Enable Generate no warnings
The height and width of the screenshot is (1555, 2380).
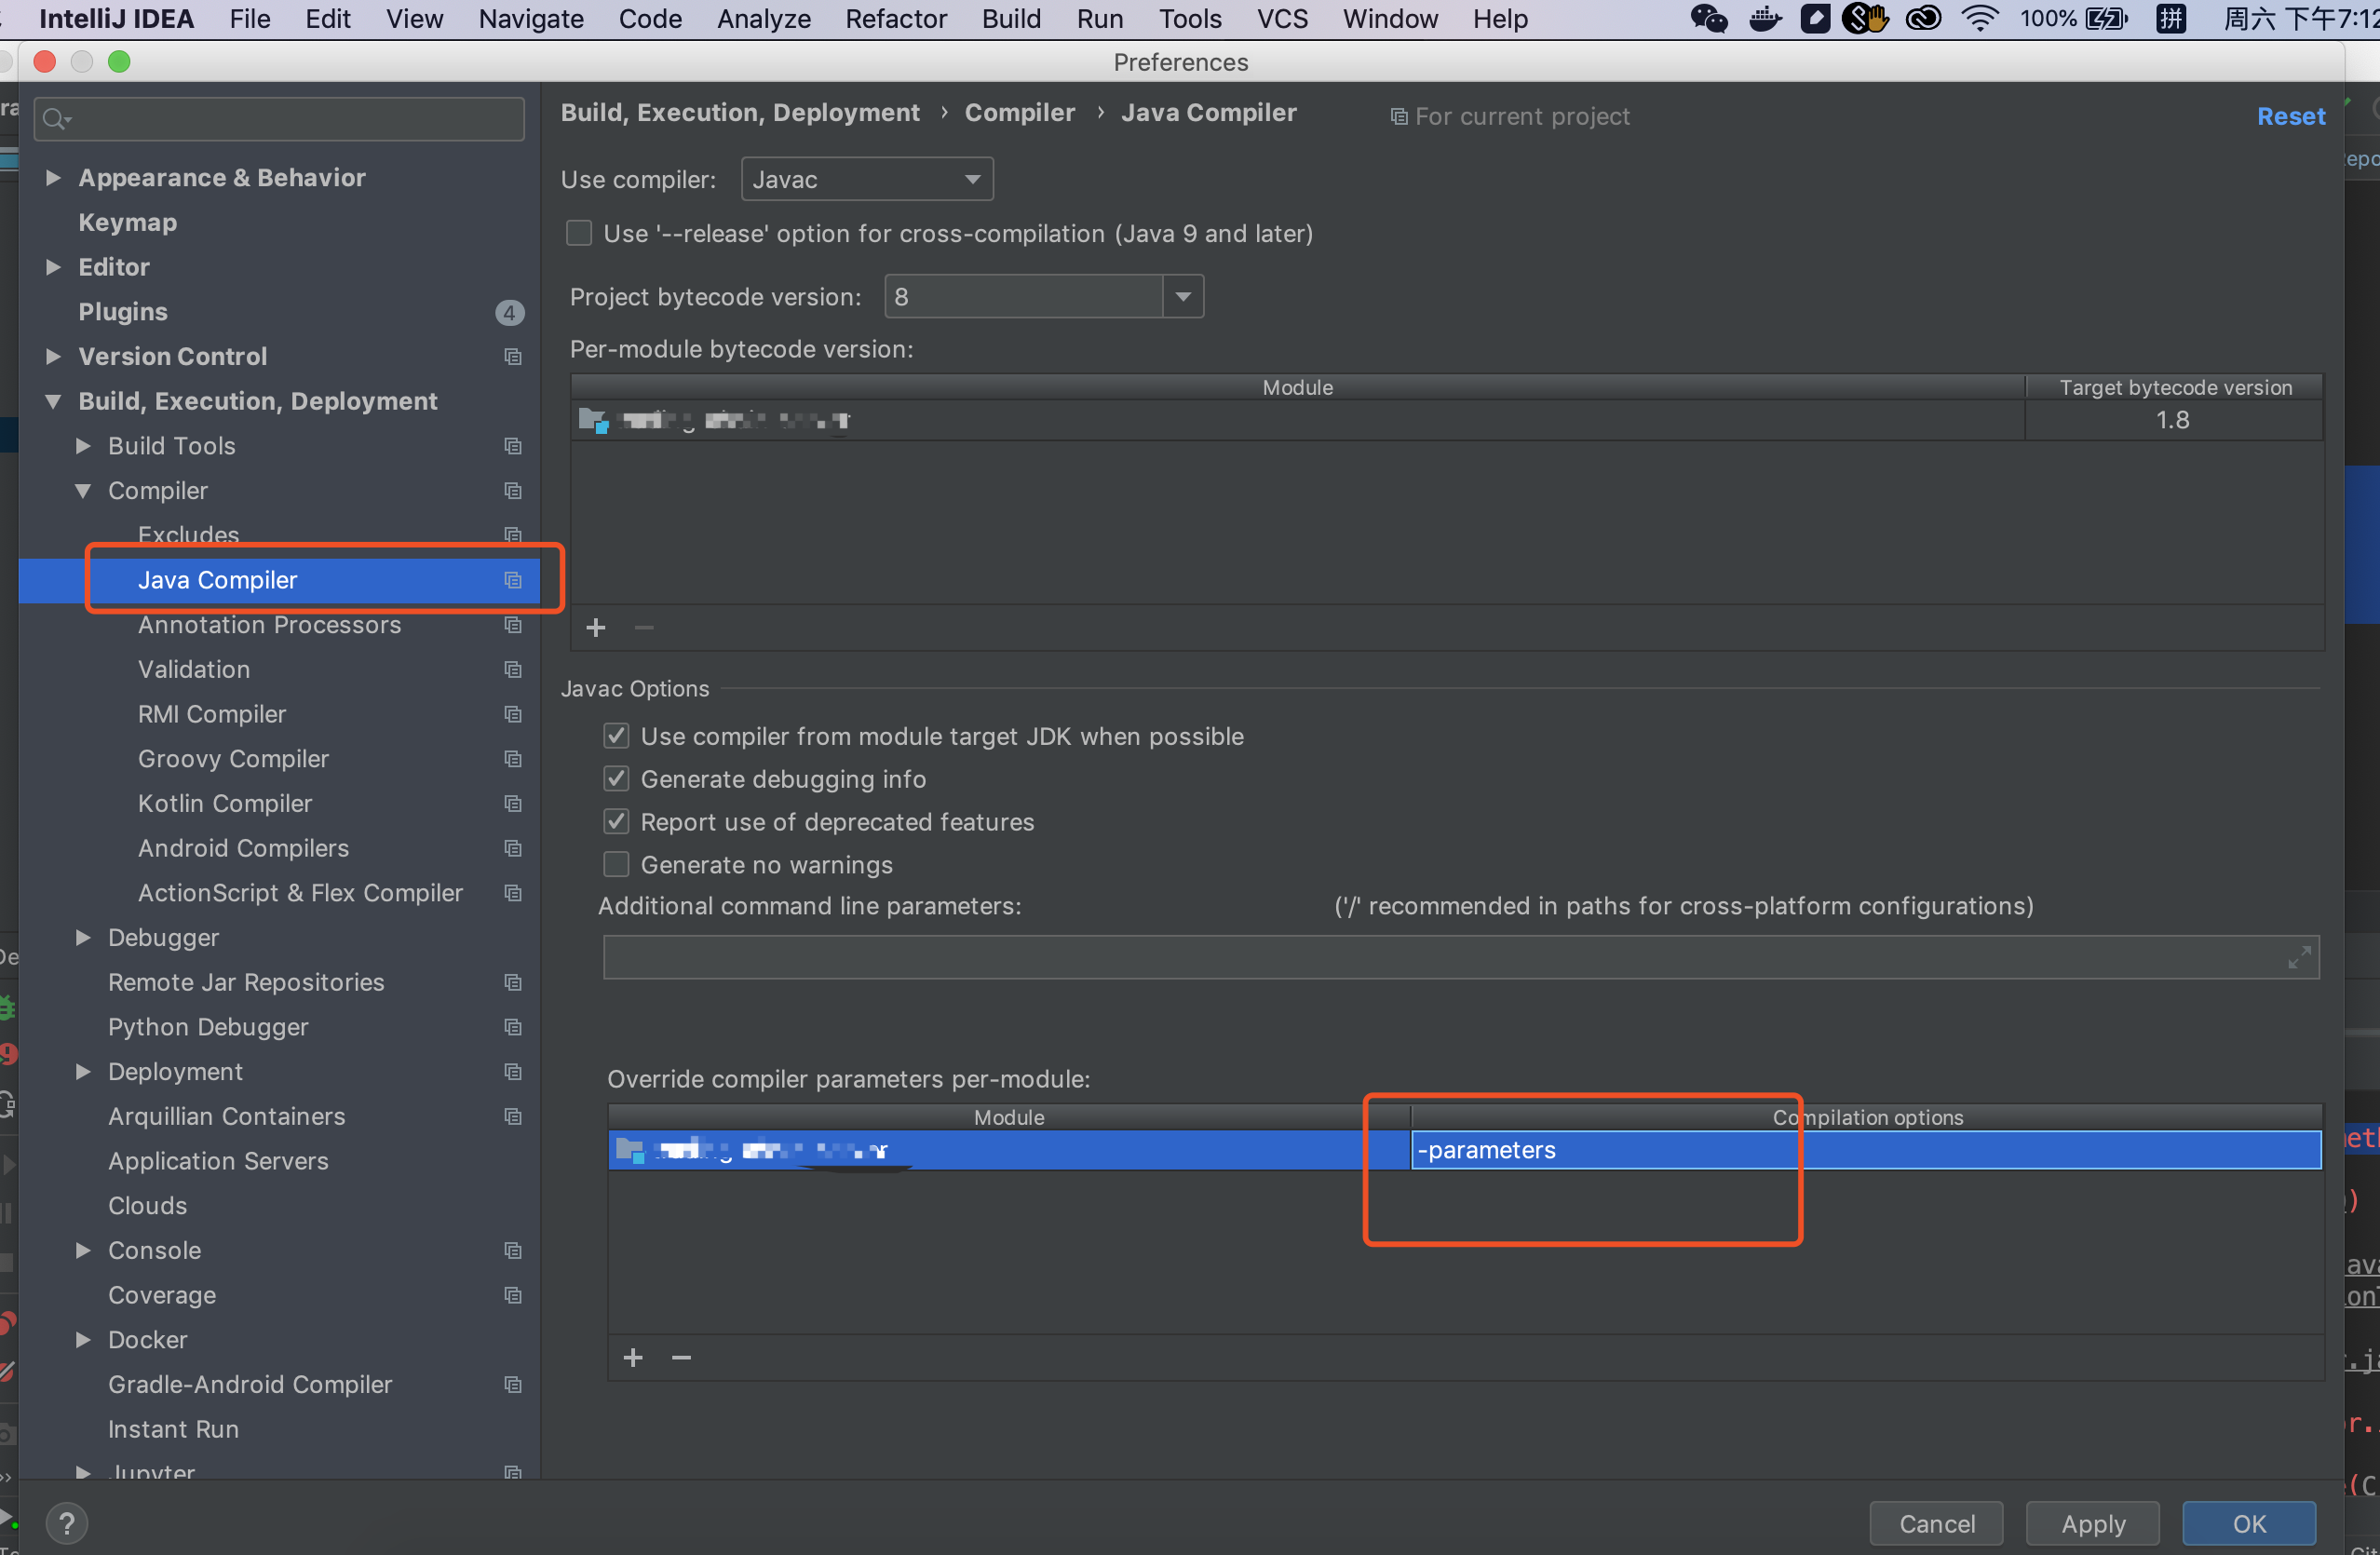click(616, 864)
